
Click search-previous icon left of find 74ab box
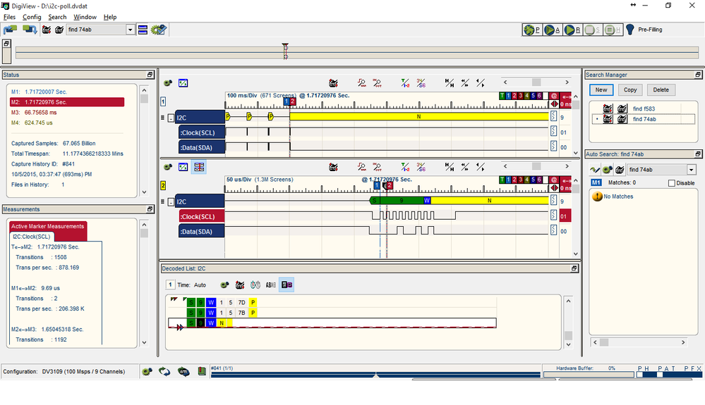click(47, 30)
